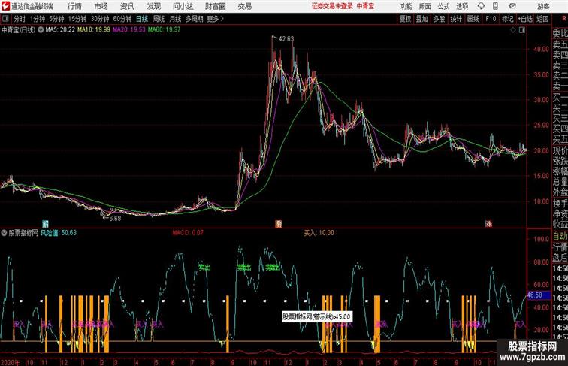Viewport: 568px width, 366px height.
Task: Click the 现价 row in quote panel
Action: [560, 150]
